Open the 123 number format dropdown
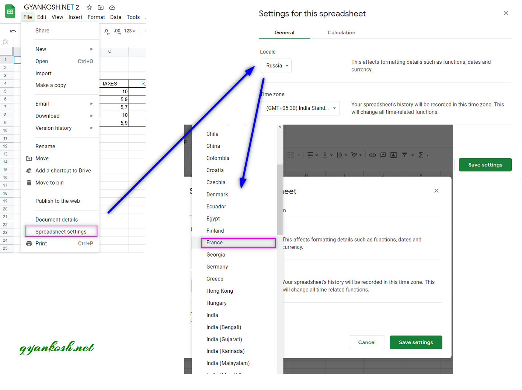 (x=130, y=31)
